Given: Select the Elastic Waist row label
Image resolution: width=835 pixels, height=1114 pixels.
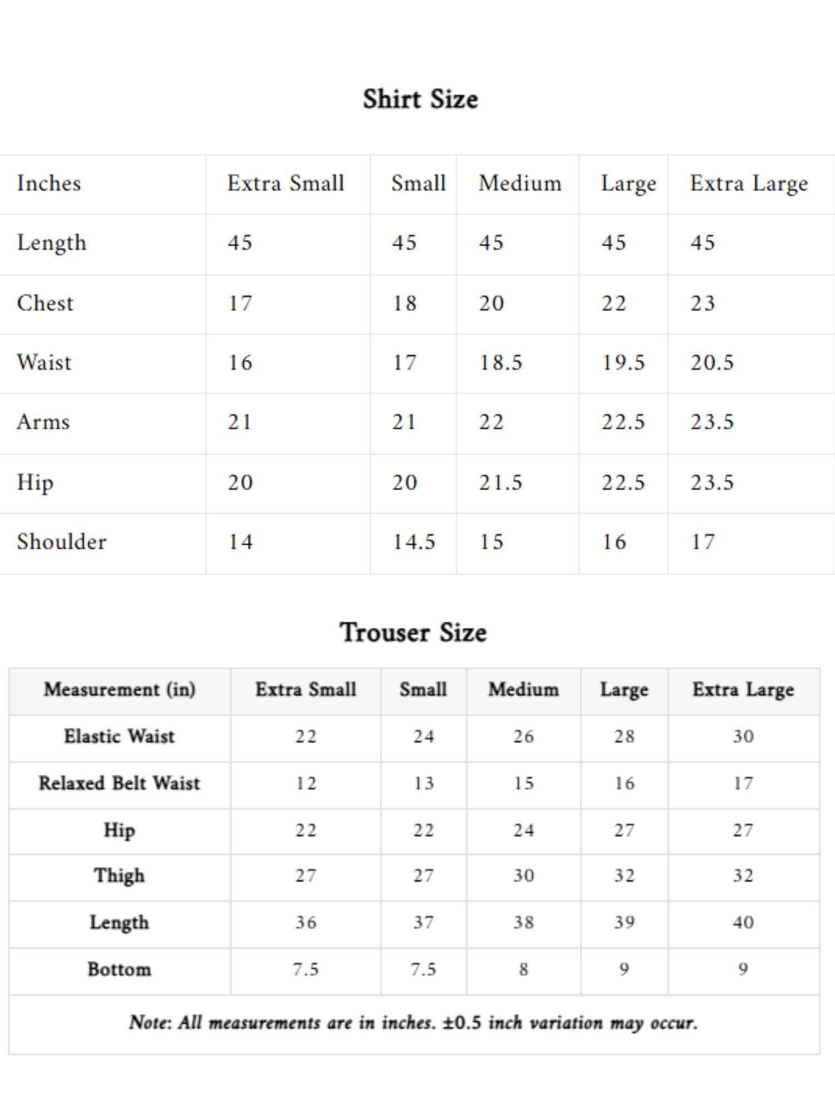Looking at the screenshot, I should coord(119,736).
